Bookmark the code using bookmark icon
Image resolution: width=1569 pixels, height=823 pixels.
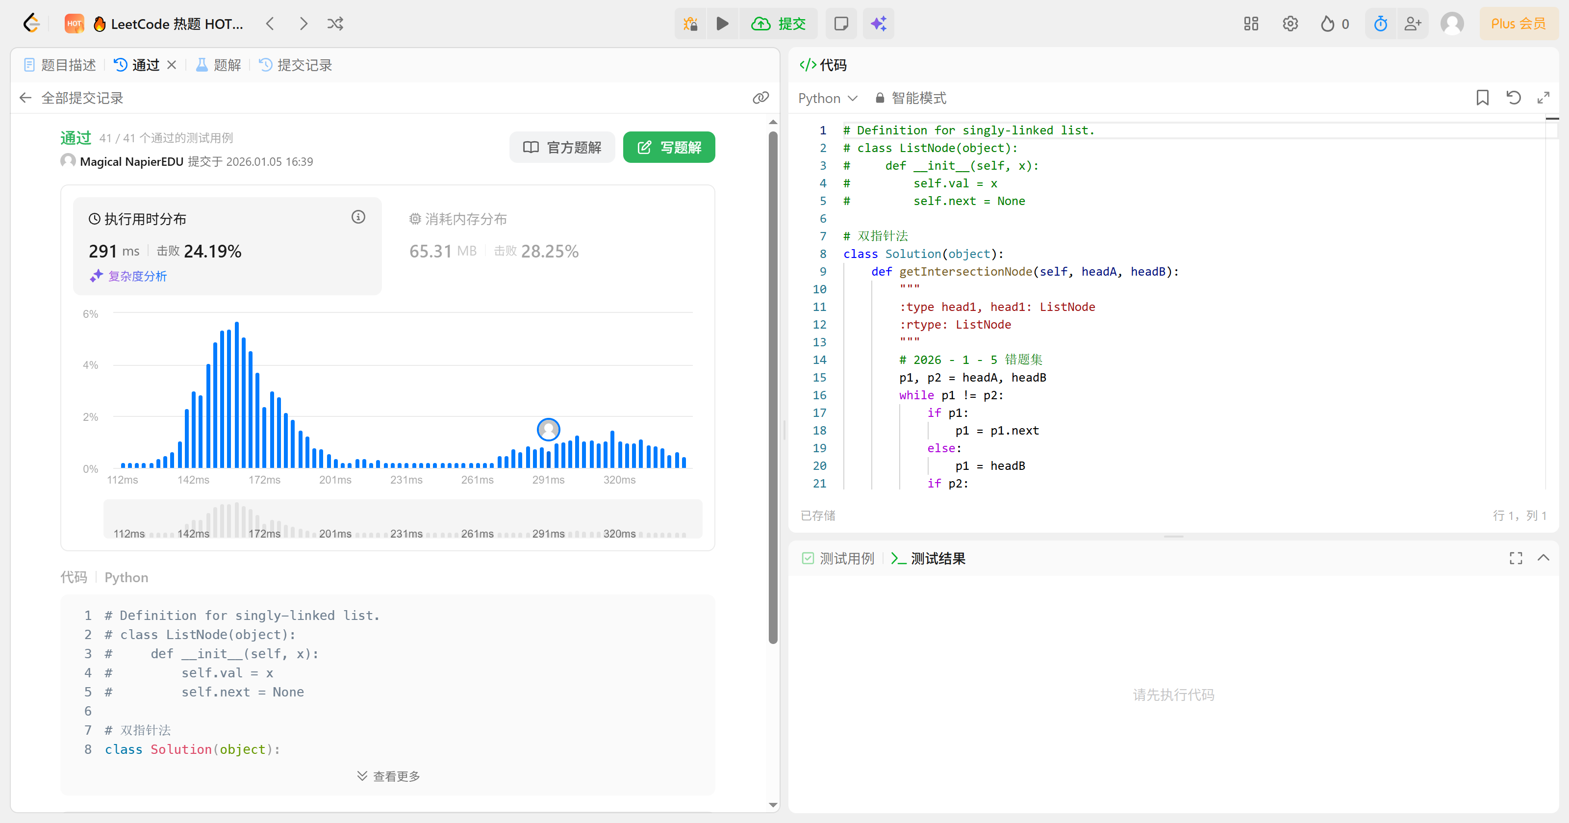pos(1482,98)
